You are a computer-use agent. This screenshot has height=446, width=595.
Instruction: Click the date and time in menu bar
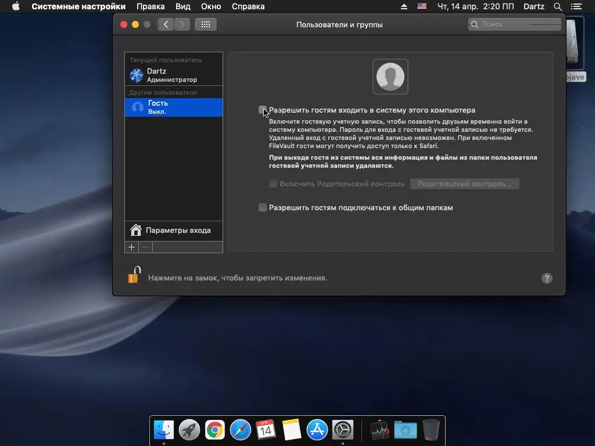tap(476, 6)
